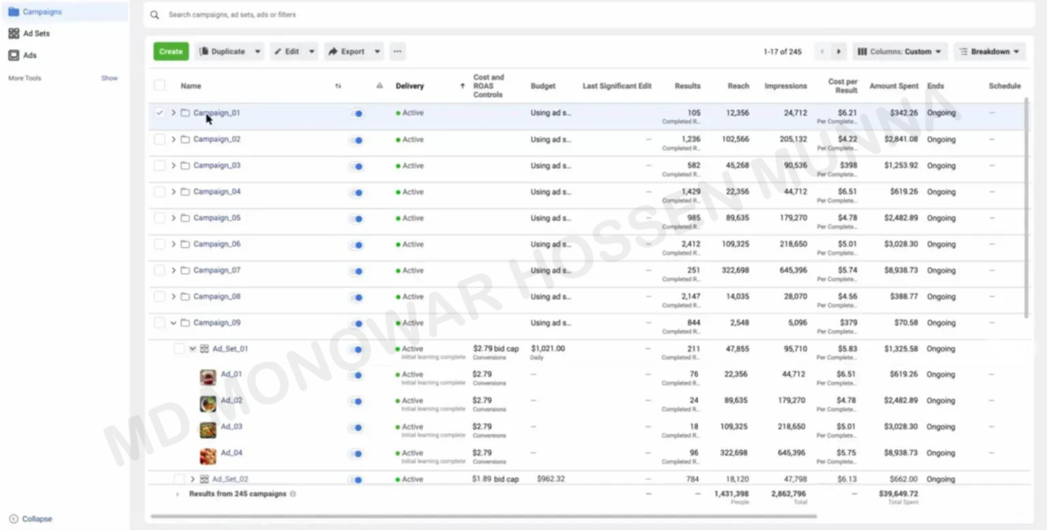Expand the Results from 245 campaigns chevron
Viewport: 1047px width, 530px height.
177,494
